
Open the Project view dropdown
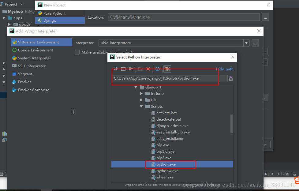21,4
